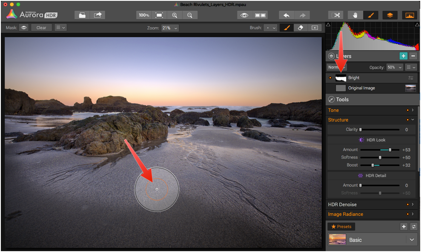Toggle the mask visibility eye
The height and width of the screenshot is (252, 421).
point(24,28)
